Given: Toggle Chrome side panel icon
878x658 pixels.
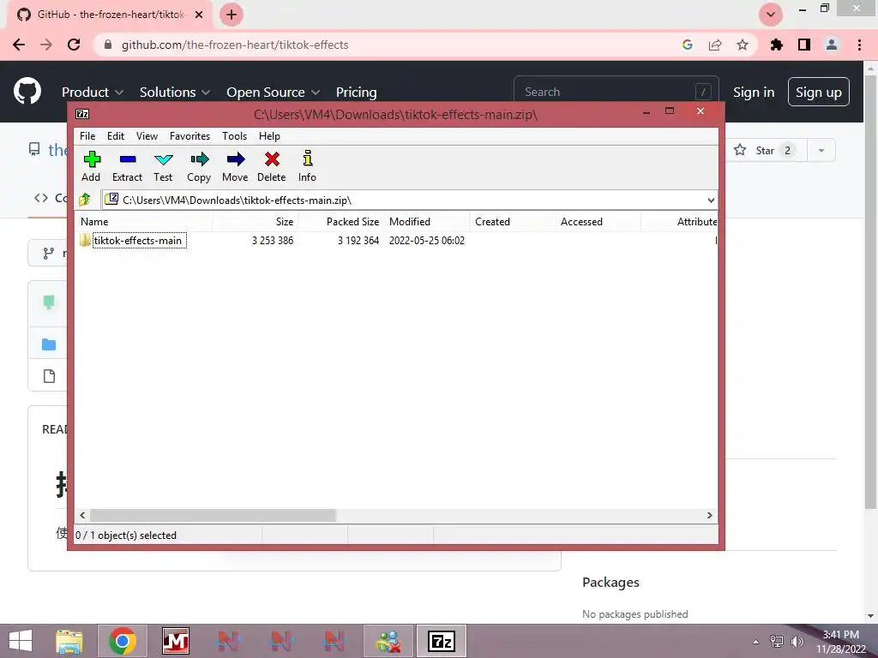Looking at the screenshot, I should (804, 45).
